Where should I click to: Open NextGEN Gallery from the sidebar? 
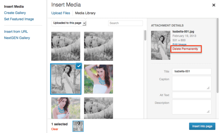[17, 38]
